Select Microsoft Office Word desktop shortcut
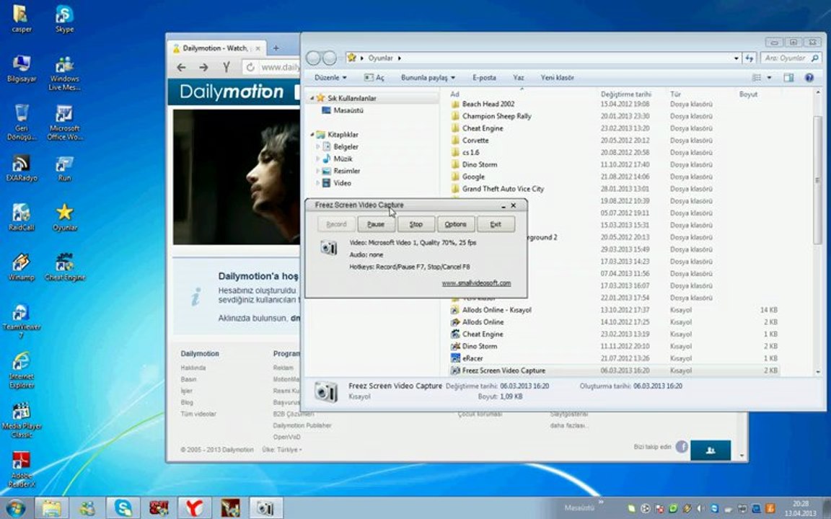831x519 pixels. pyautogui.click(x=64, y=122)
